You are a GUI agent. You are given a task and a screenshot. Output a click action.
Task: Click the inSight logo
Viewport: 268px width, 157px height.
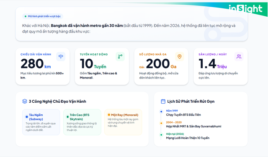coord(245,9)
